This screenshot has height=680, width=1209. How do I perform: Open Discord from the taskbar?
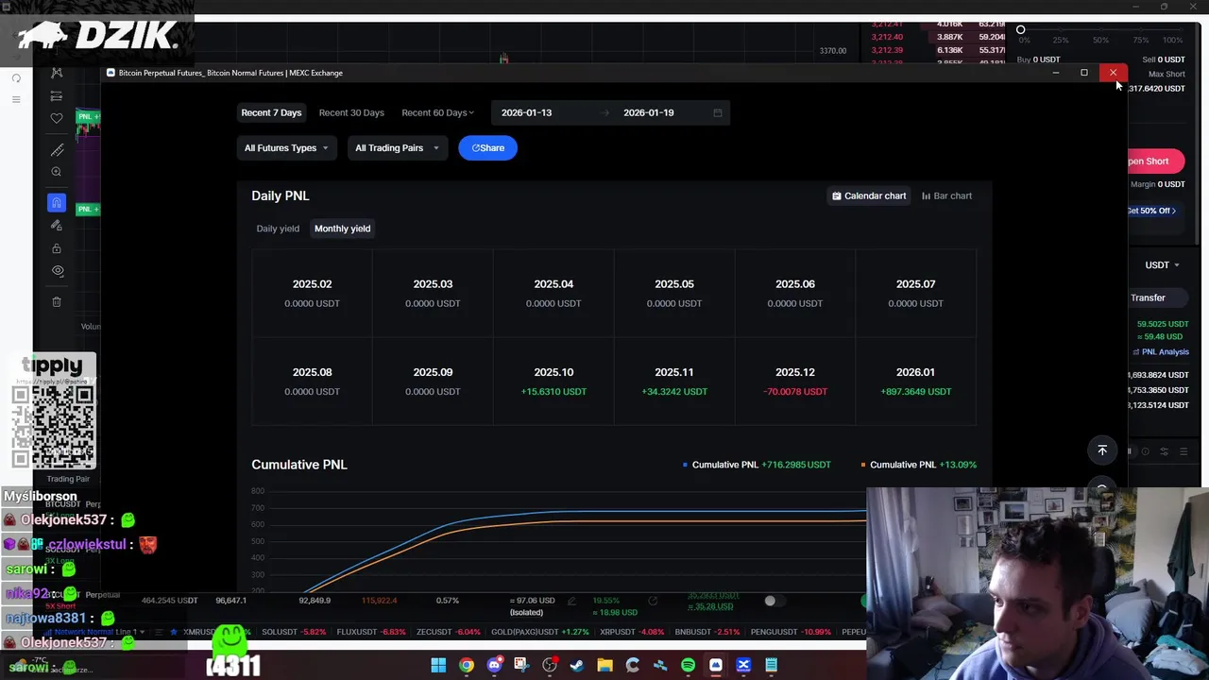494,666
